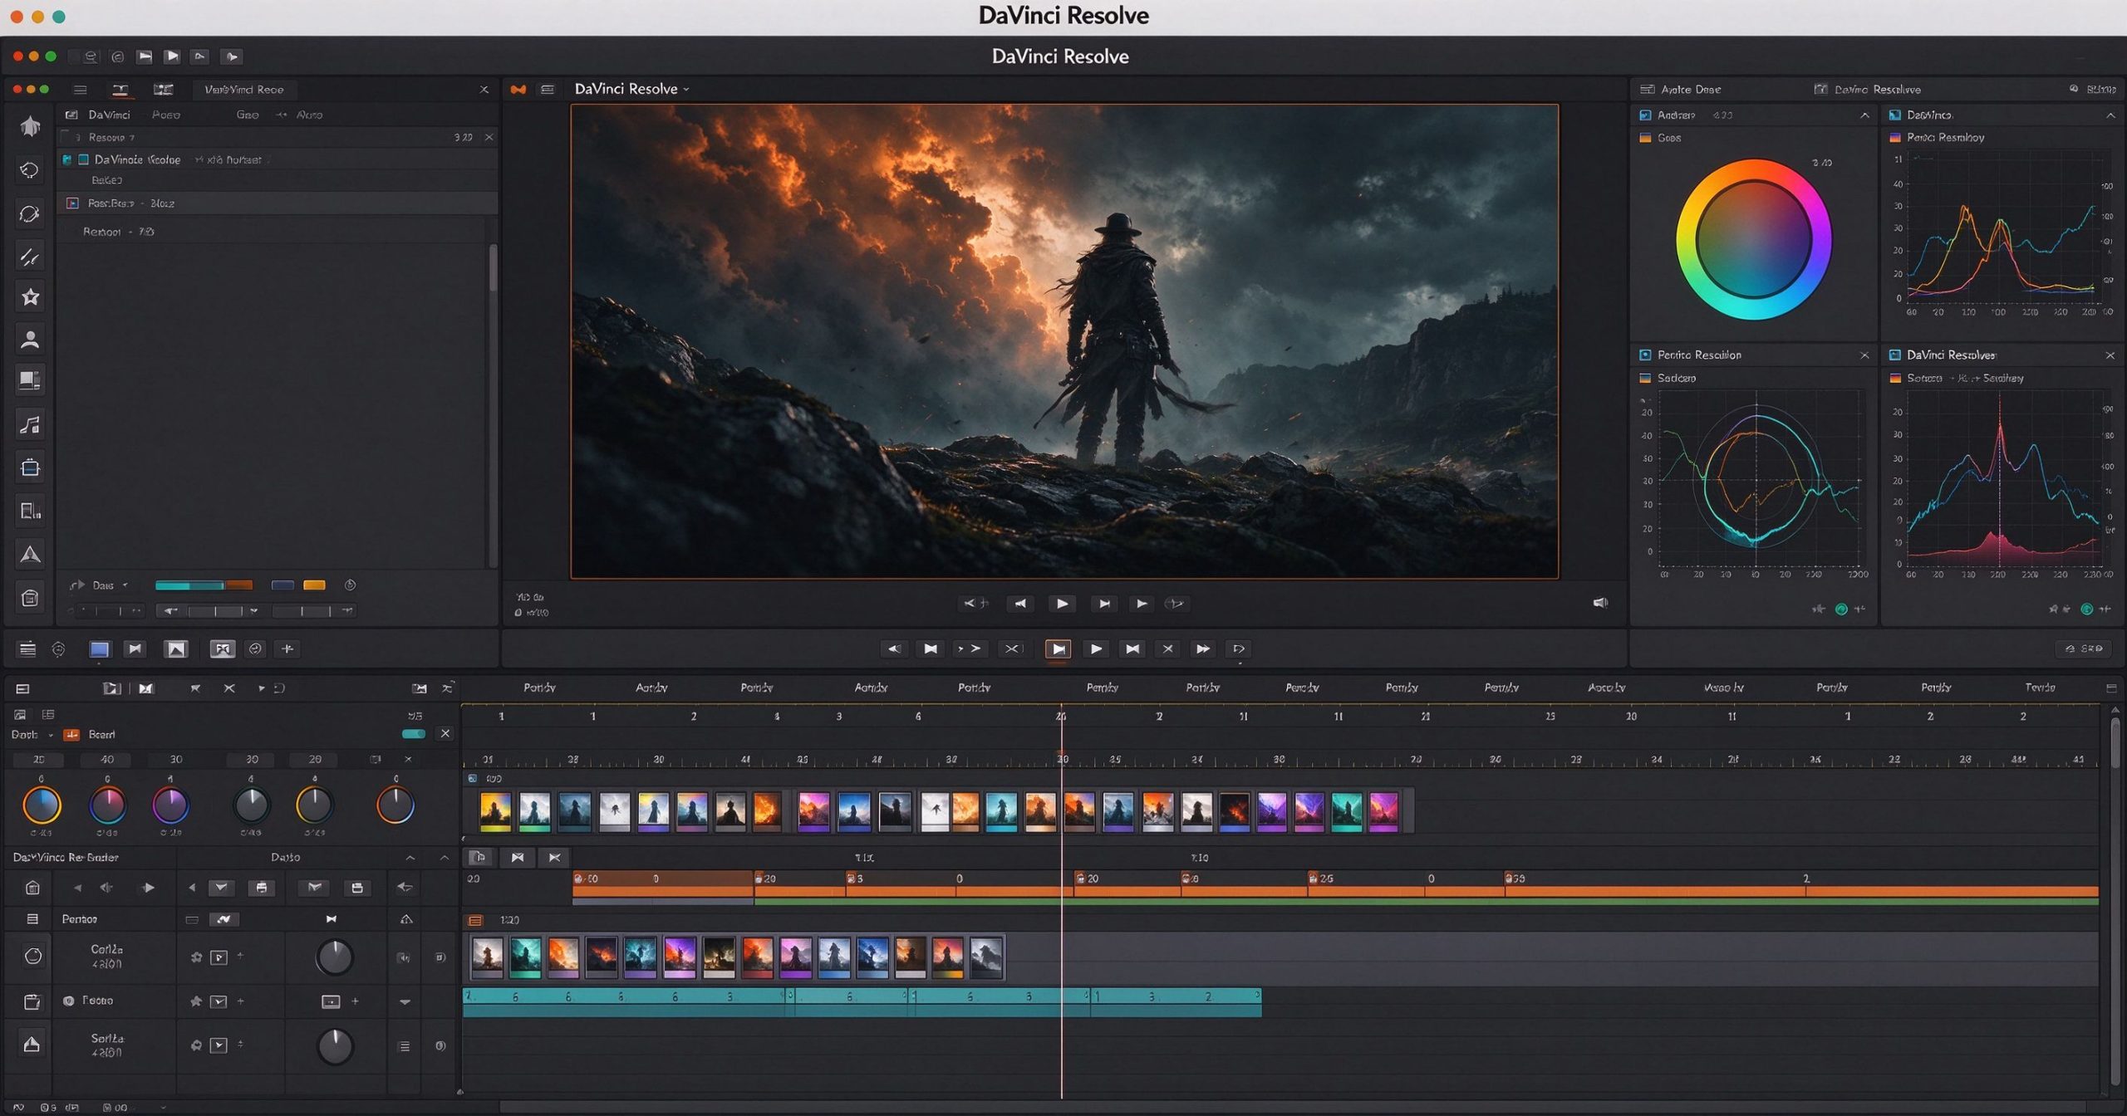
Task: Collapse the Andrer panel with its chevron
Action: point(1864,115)
